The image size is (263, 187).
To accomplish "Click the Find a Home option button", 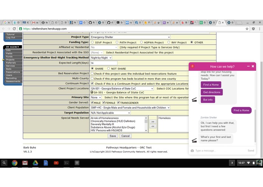I will click(x=211, y=85).
